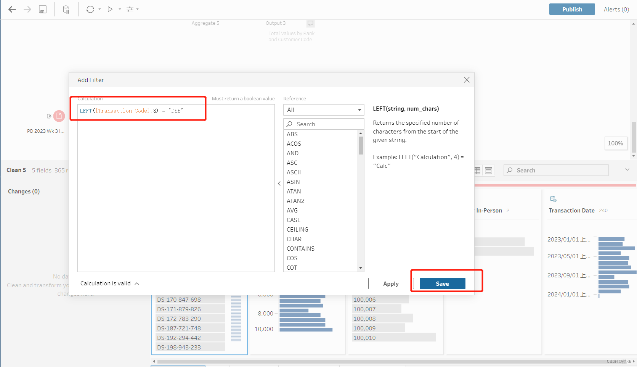Open flow parameters with the sliders icon
Viewport: 637px width, 367px height.
[x=130, y=9]
